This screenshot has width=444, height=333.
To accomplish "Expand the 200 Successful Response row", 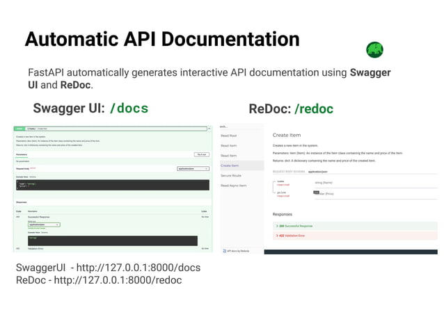I will [355, 226].
